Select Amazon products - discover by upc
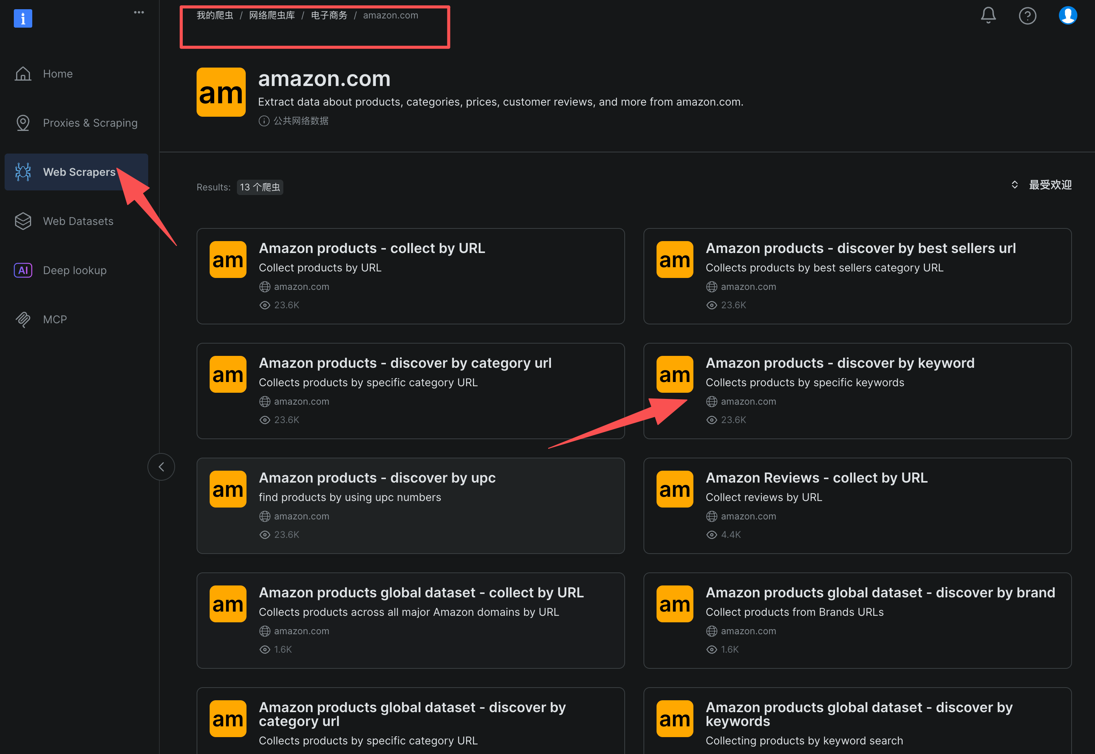The width and height of the screenshot is (1095, 754). click(x=377, y=478)
